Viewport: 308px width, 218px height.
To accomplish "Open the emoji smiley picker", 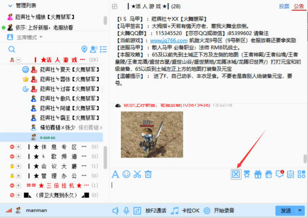I will 126,174.
